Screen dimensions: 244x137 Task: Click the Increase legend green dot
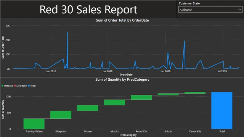coord(3,86)
